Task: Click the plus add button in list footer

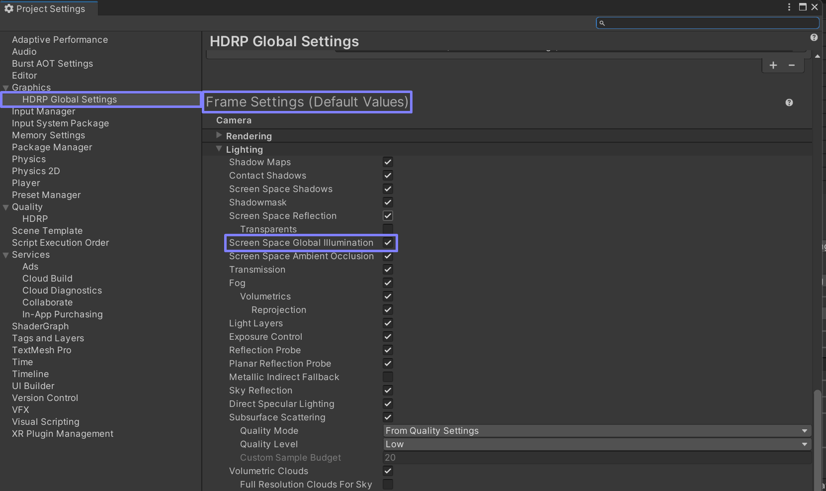Action: 773,65
